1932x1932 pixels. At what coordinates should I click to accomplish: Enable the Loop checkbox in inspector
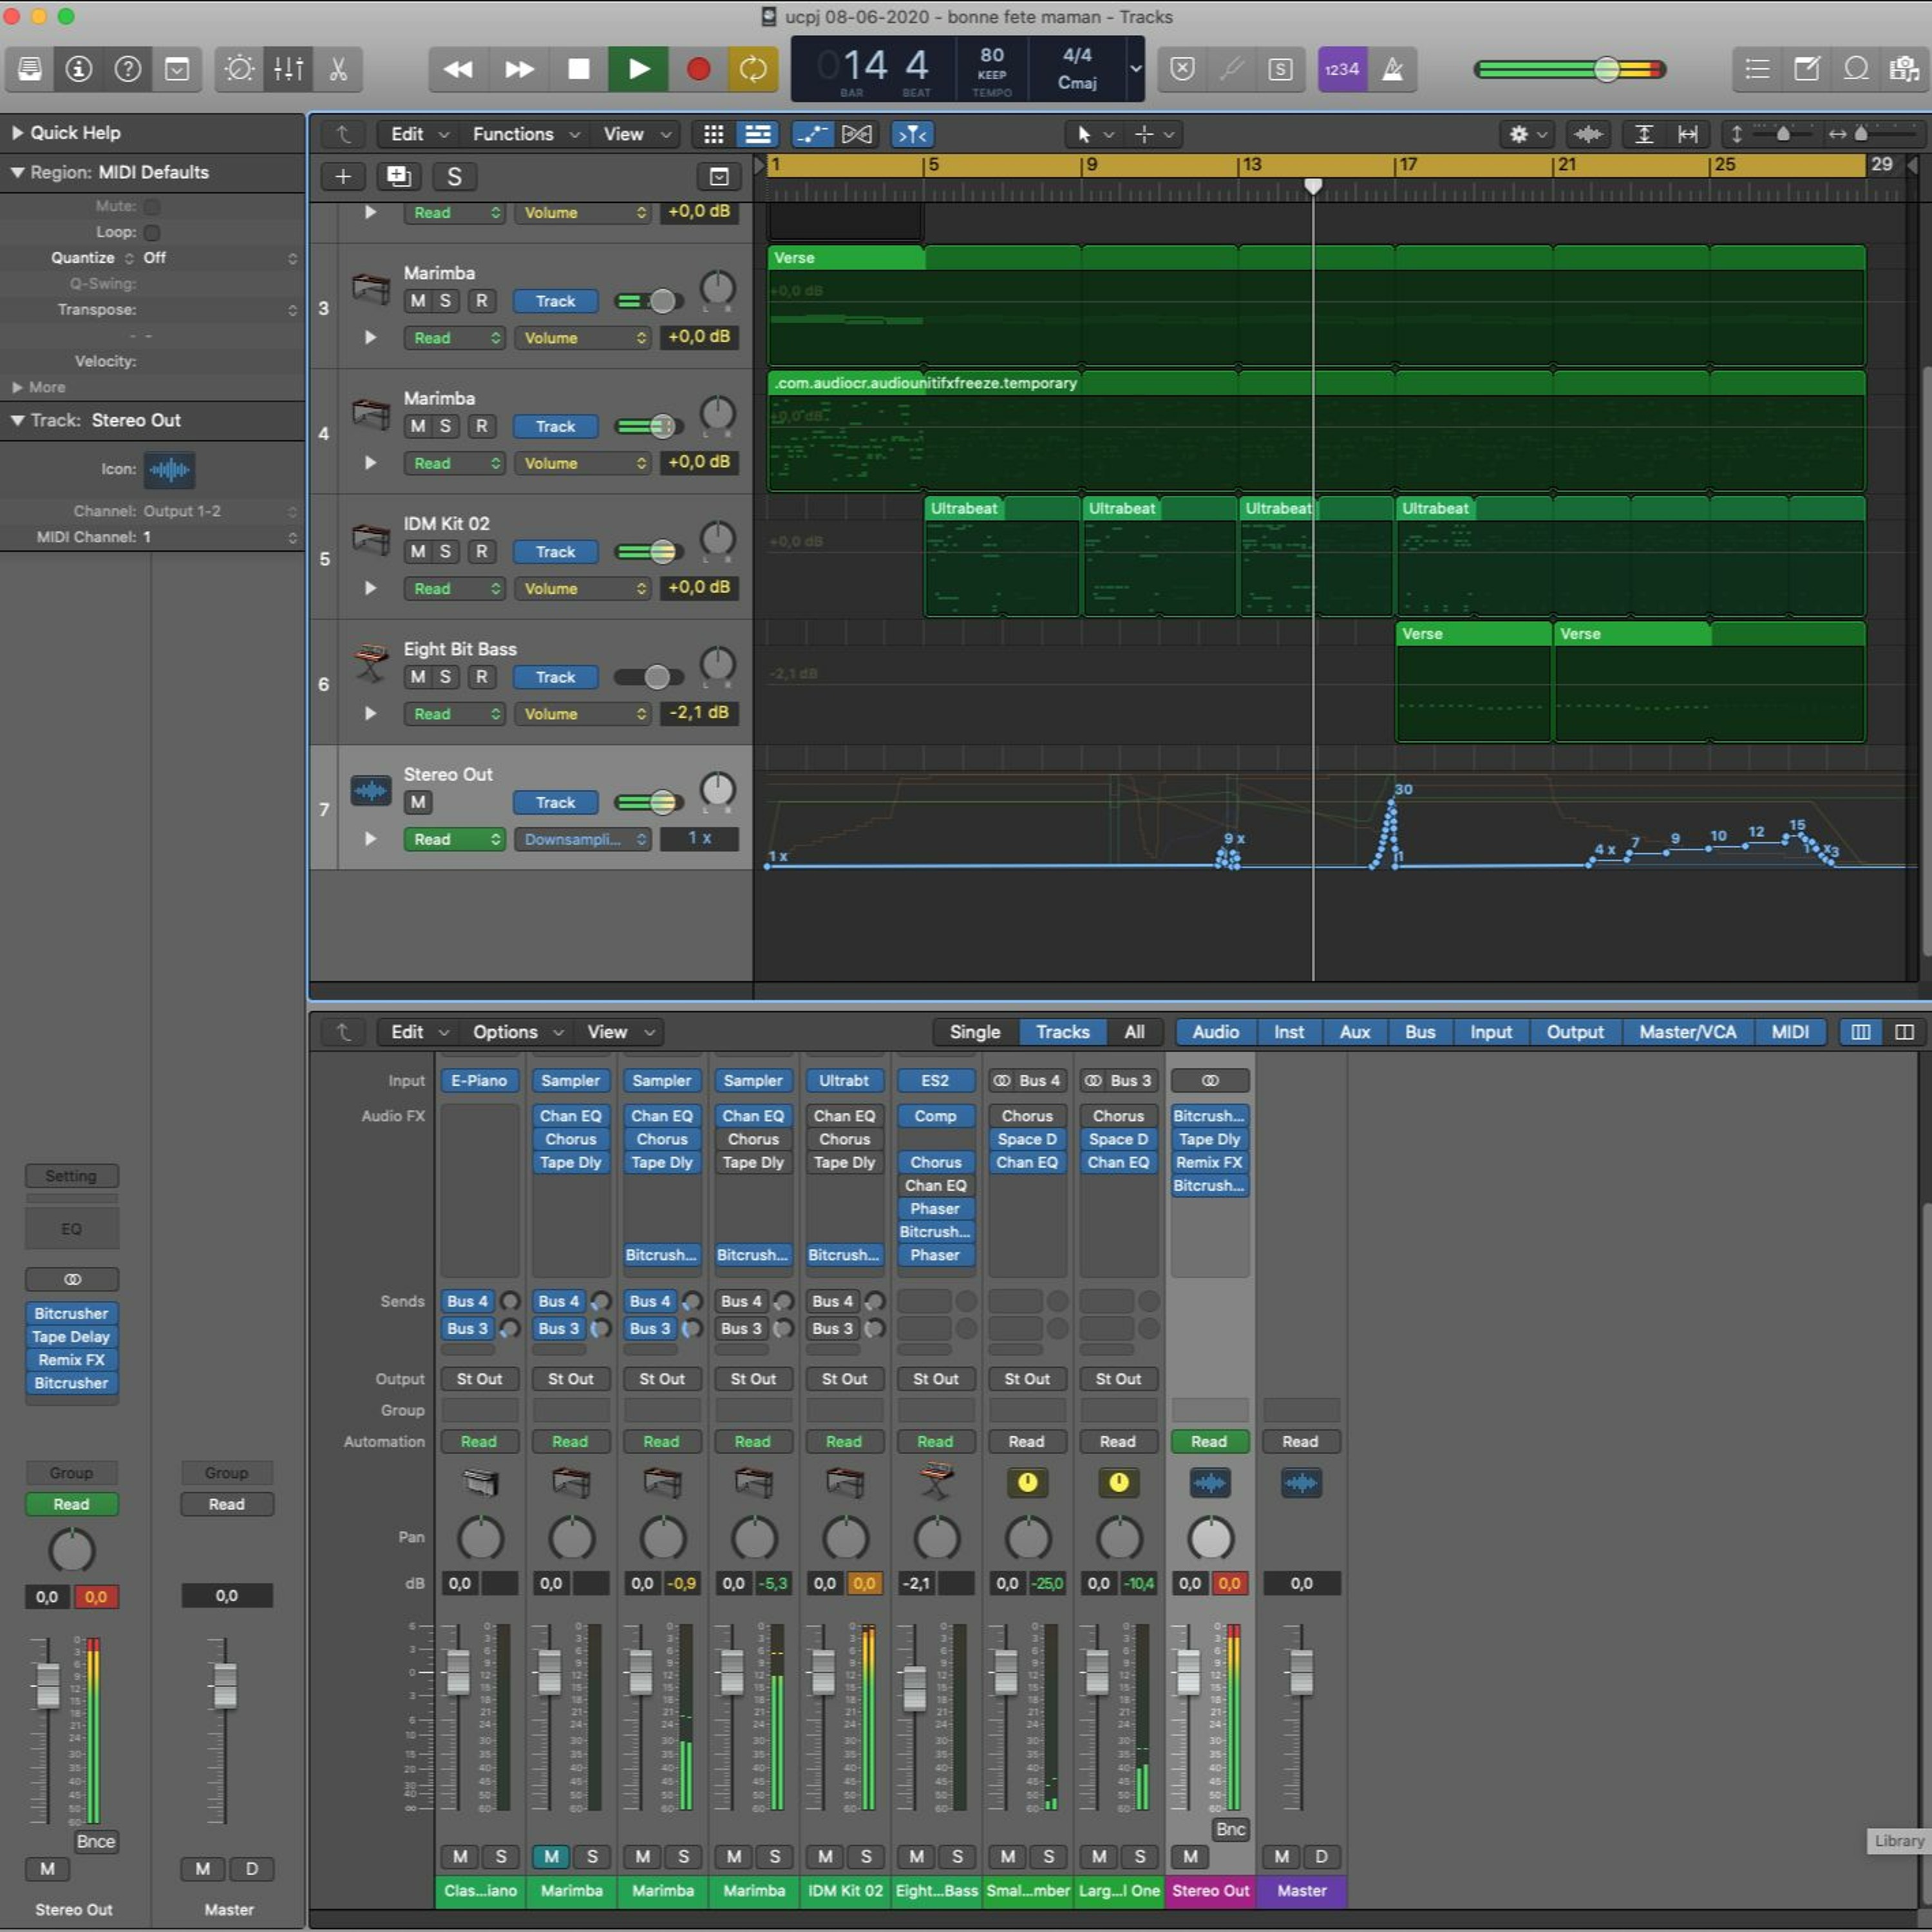pos(152,232)
